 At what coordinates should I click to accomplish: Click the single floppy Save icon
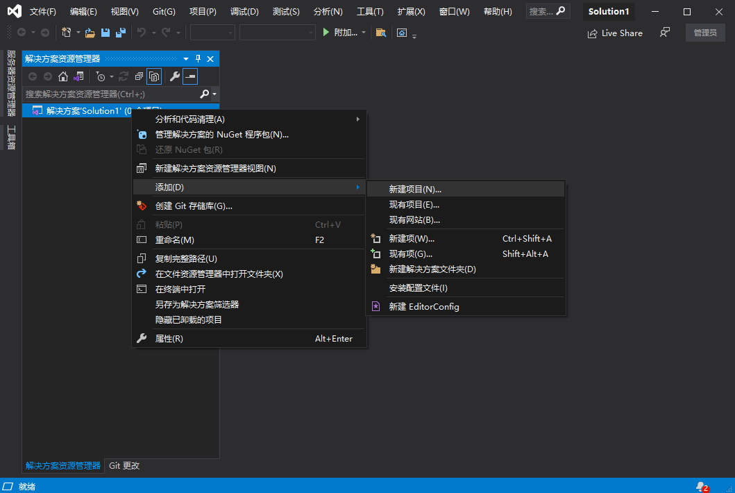pos(105,33)
